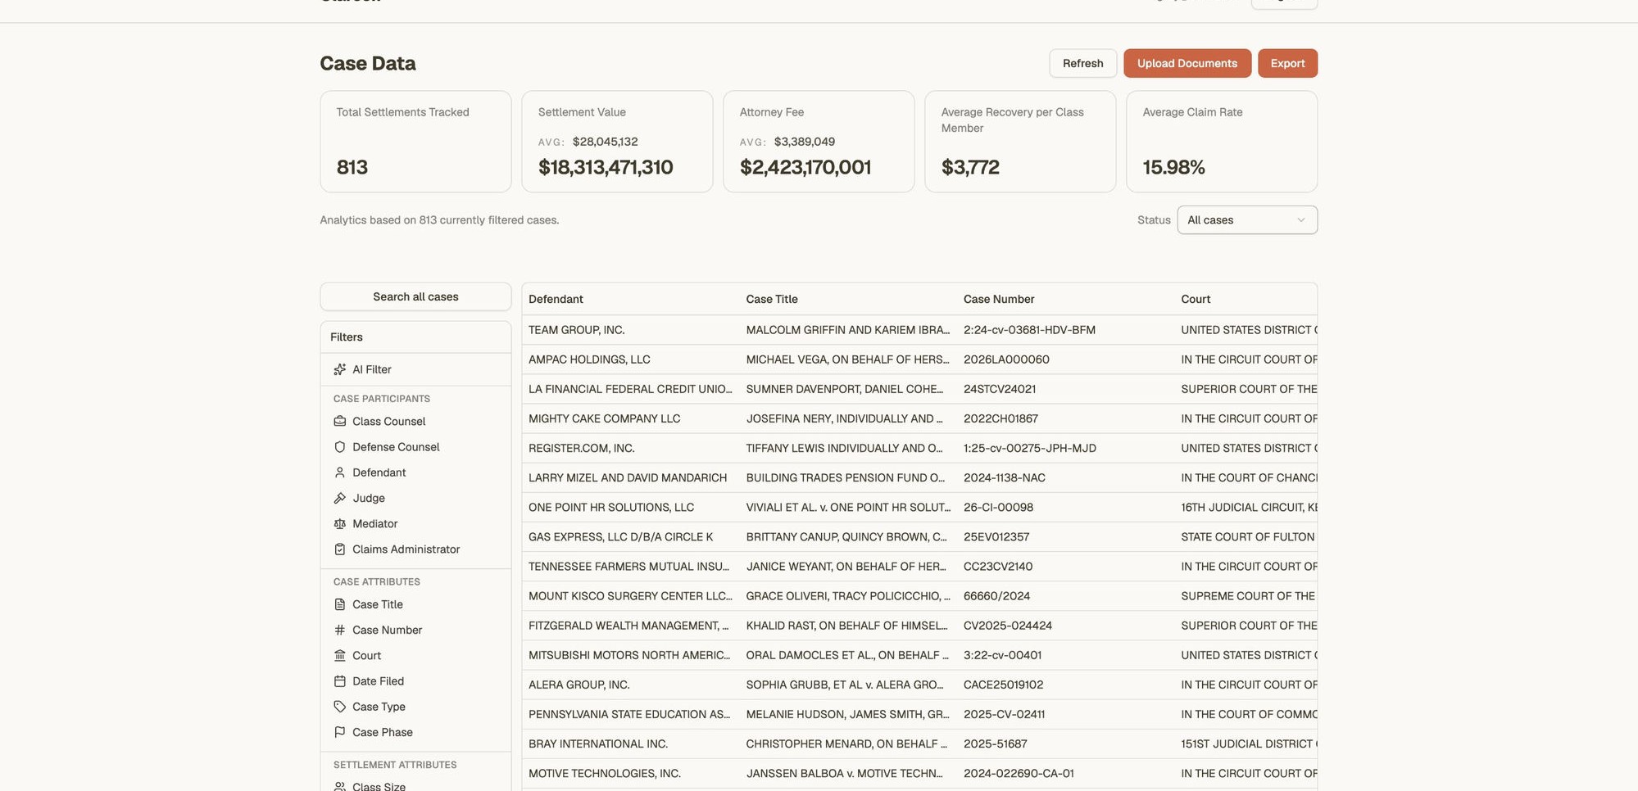Click the Average Claim Rate card
Viewport: 1638px width, 791px height.
click(1222, 142)
